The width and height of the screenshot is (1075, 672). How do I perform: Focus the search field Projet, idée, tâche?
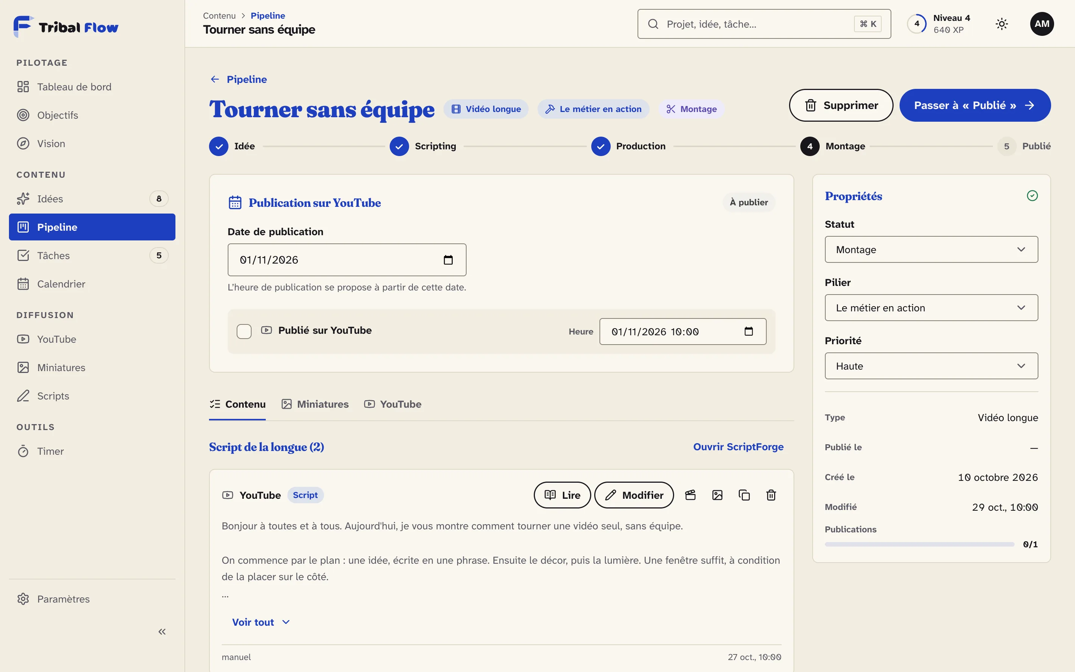tap(764, 24)
